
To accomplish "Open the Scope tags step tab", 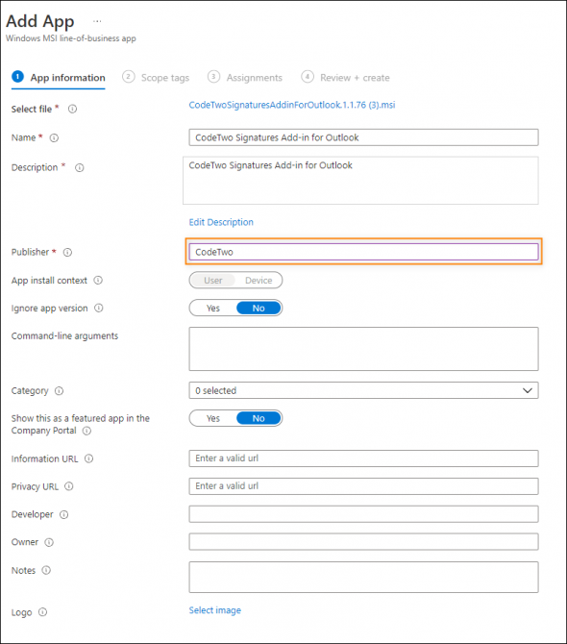I will tap(156, 78).
